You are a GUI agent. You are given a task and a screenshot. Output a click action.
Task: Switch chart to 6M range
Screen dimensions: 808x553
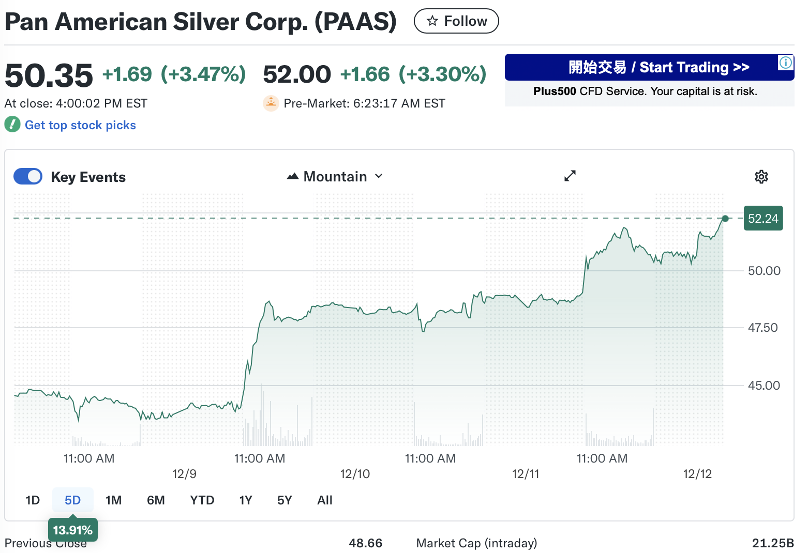[x=156, y=500]
